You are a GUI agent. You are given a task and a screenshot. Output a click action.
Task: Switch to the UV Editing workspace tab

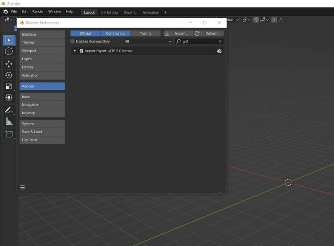pyautogui.click(x=109, y=13)
